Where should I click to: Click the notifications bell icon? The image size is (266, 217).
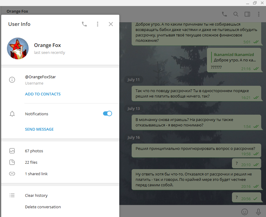pyautogui.click(x=12, y=114)
